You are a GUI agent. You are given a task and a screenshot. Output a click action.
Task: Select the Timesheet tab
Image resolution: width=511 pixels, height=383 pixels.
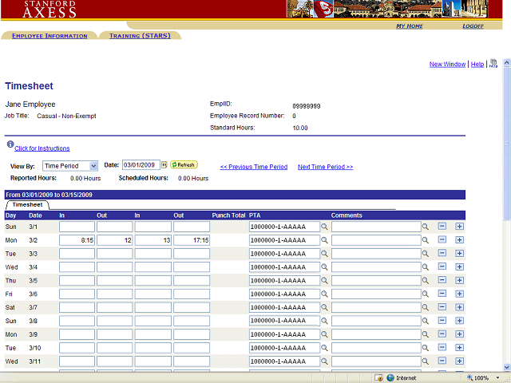click(27, 205)
